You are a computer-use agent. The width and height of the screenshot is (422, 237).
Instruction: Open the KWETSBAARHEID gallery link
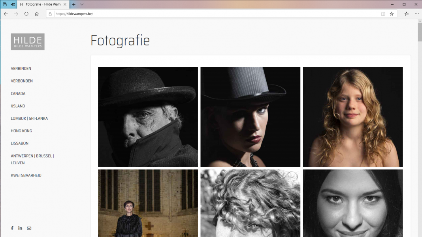point(26,175)
